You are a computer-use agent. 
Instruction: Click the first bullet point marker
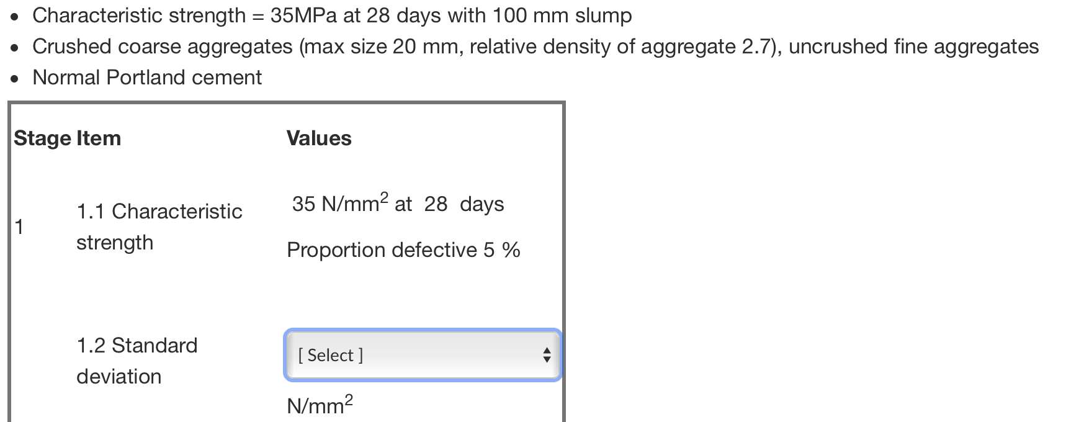coord(14,16)
